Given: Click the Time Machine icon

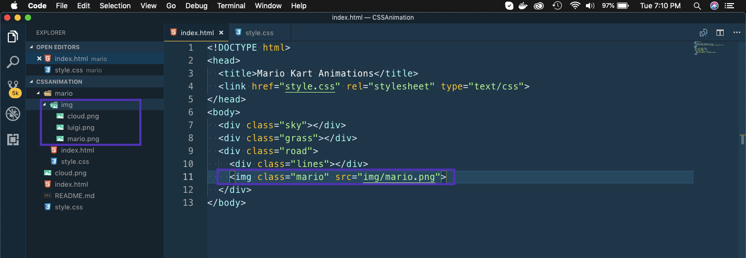Looking at the screenshot, I should pyautogui.click(x=557, y=6).
